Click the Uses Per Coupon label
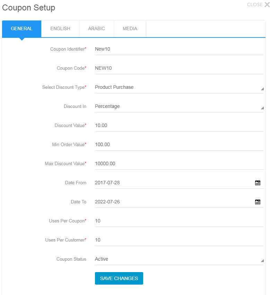 68,221
